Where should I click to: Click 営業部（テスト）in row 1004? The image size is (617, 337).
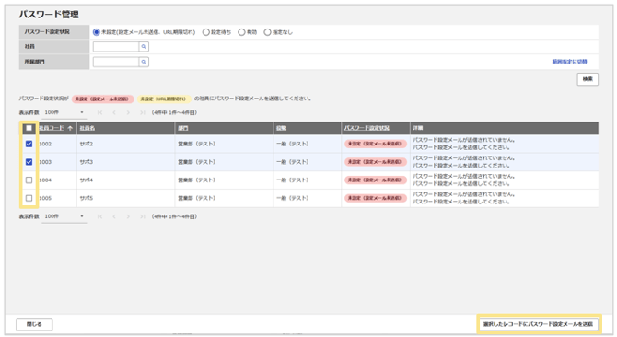(197, 180)
